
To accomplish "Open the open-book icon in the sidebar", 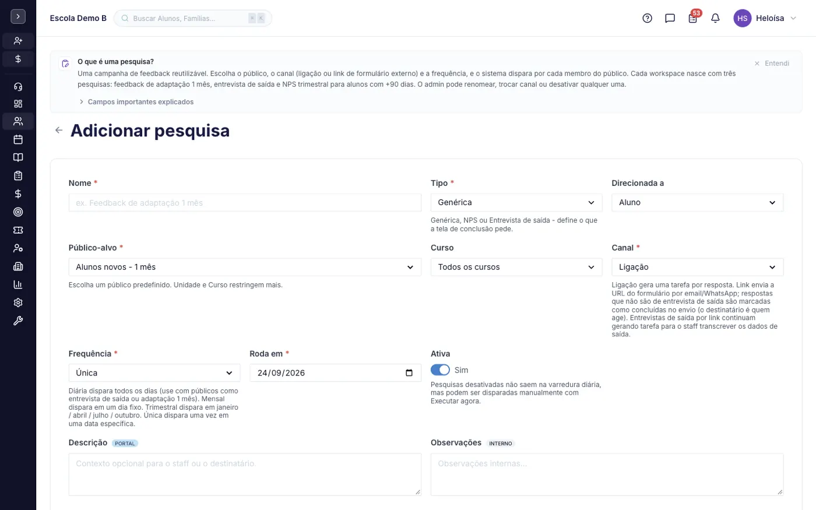I will (x=18, y=157).
